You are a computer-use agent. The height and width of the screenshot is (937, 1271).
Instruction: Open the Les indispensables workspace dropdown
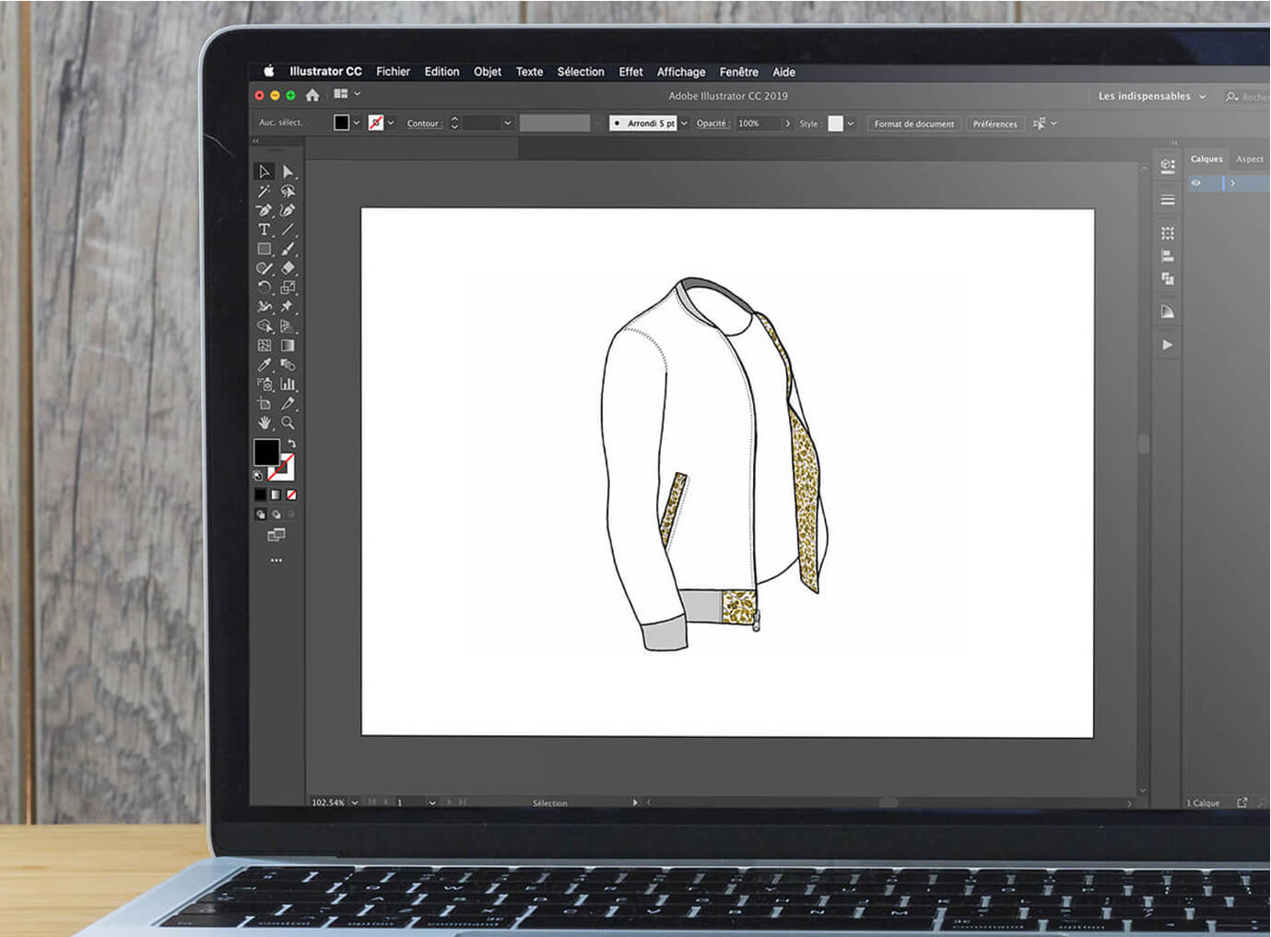pyautogui.click(x=1151, y=96)
